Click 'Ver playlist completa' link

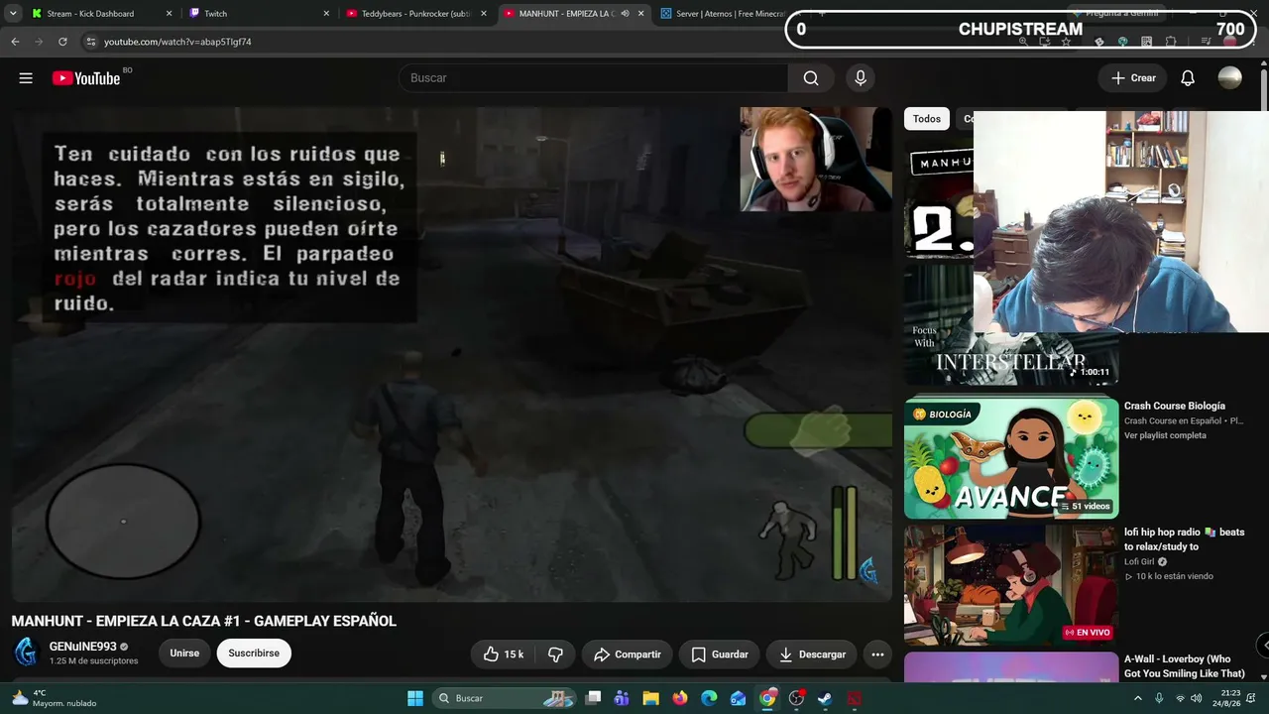coord(1165,435)
